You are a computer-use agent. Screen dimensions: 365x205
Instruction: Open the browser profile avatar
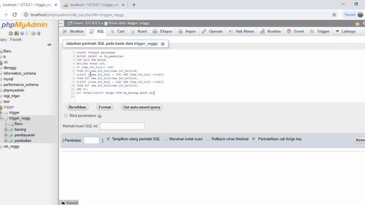[x=360, y=15]
